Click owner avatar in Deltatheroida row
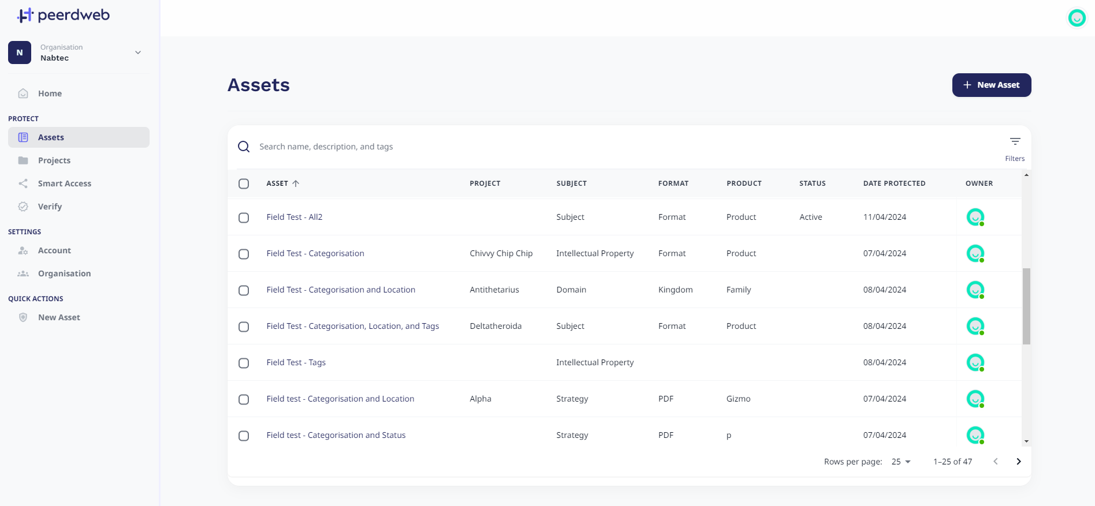Image resolution: width=1095 pixels, height=506 pixels. 975,326
